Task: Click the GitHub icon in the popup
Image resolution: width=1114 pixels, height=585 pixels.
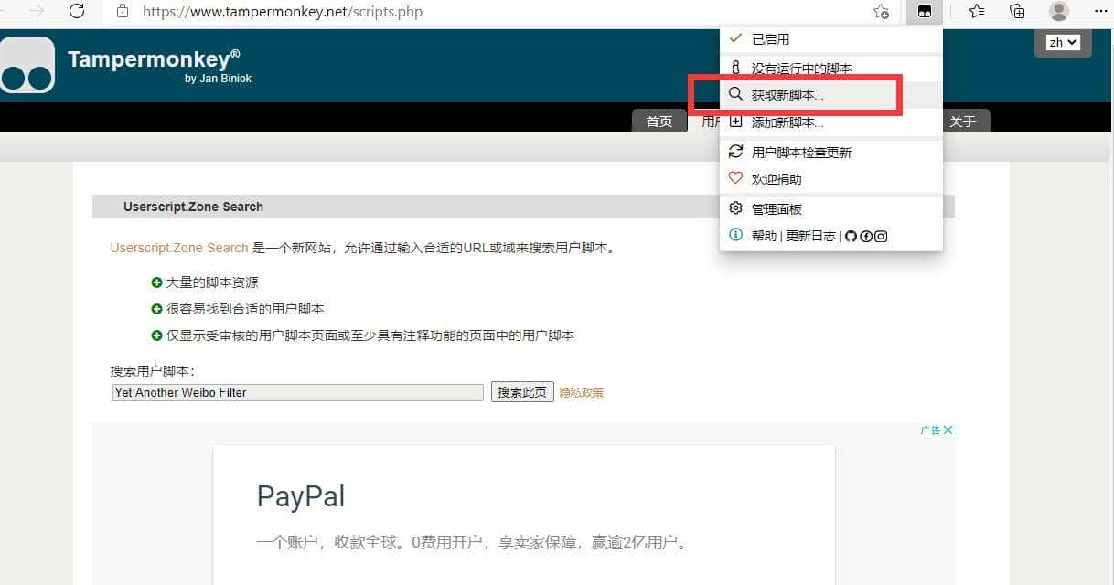Action: tap(851, 236)
